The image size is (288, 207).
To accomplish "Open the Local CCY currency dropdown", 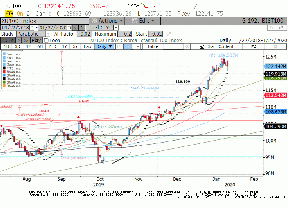I will pyautogui.click(x=116, y=28).
